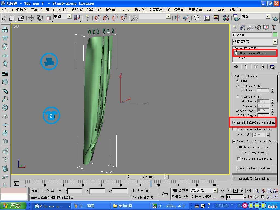The width and height of the screenshot is (280, 210).
Task: Click the Zoom magnifier viewport control
Action: pos(256,191)
